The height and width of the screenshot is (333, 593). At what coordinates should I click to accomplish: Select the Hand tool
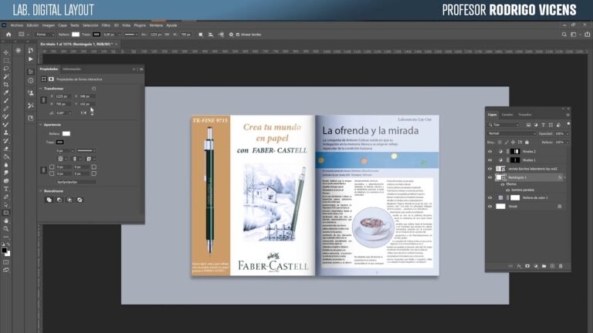(6, 221)
